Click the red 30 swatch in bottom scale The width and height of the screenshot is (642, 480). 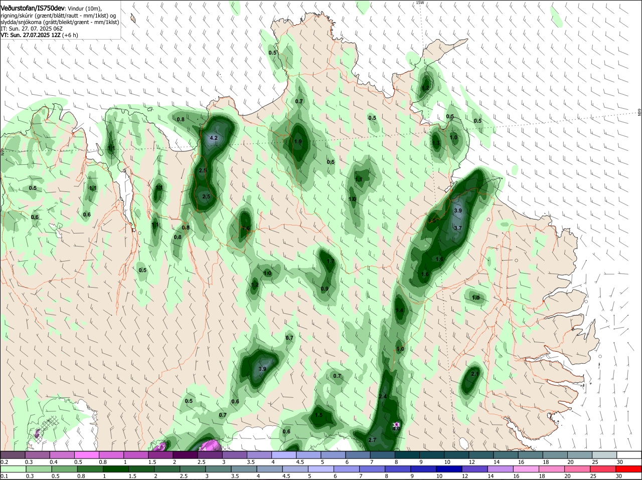pos(629,469)
